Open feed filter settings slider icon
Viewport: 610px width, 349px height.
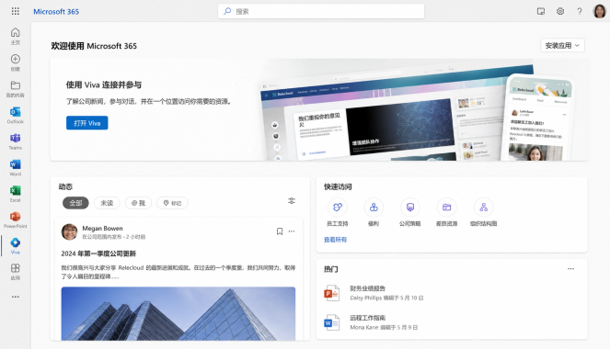click(x=292, y=201)
